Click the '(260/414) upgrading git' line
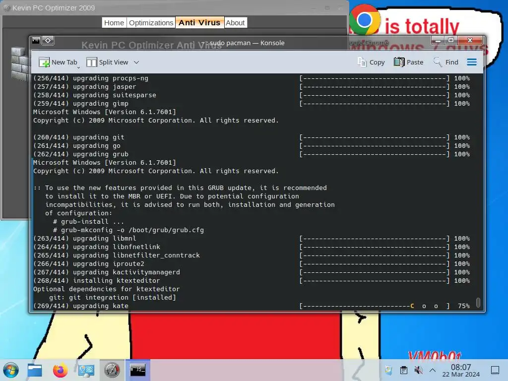Viewport: 508px width, 381px height. click(x=79, y=137)
